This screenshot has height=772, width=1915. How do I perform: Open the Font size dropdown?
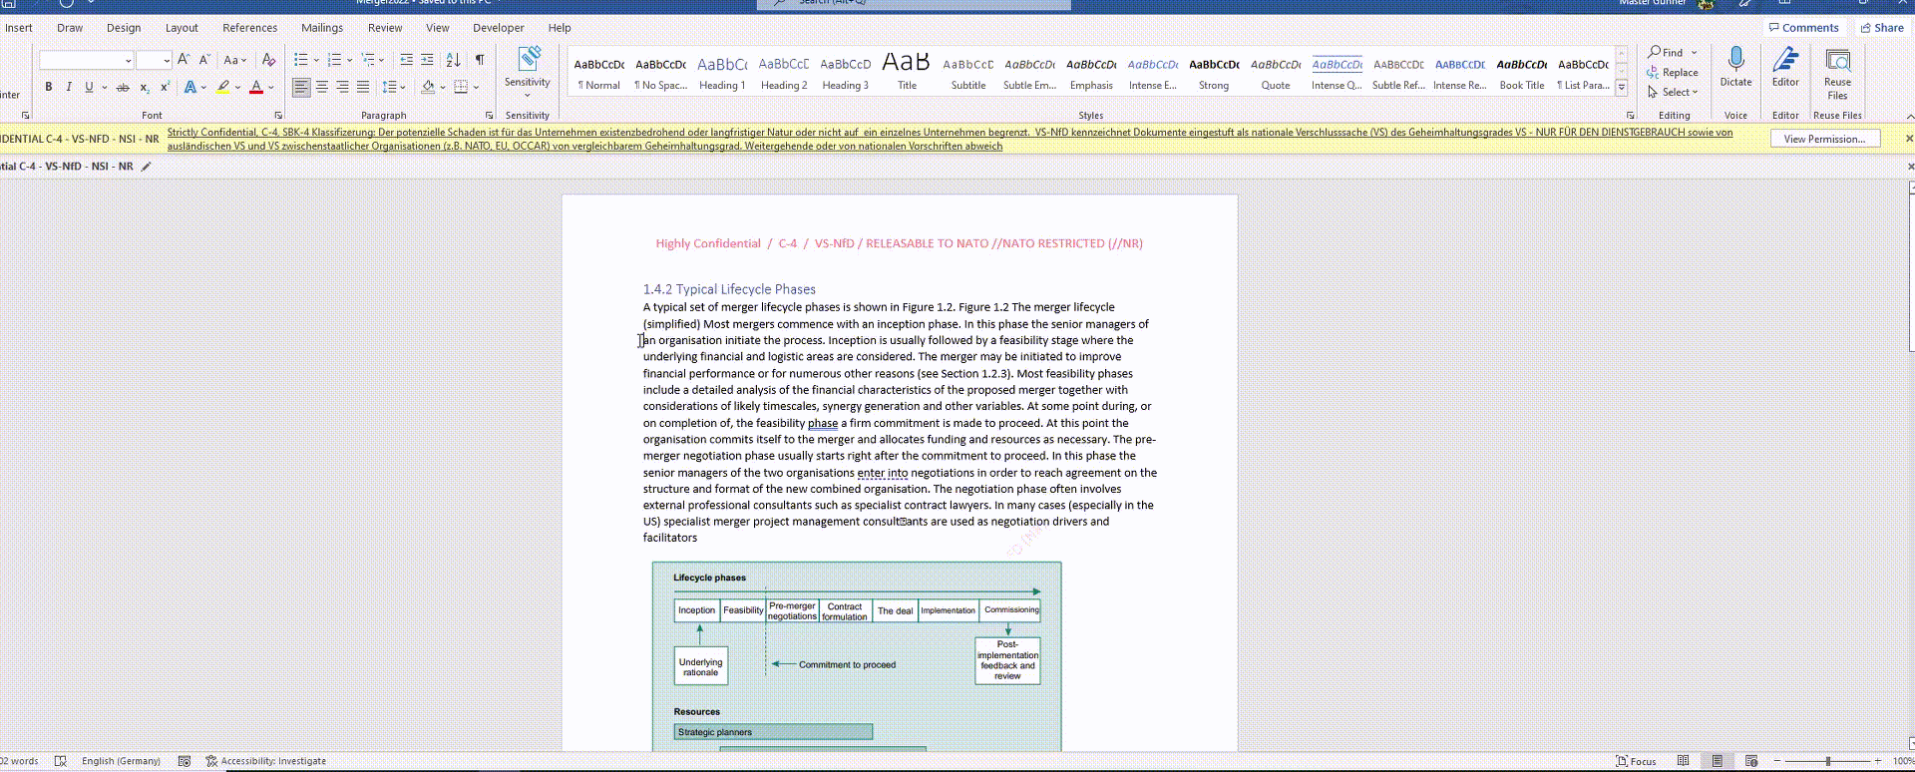167,61
